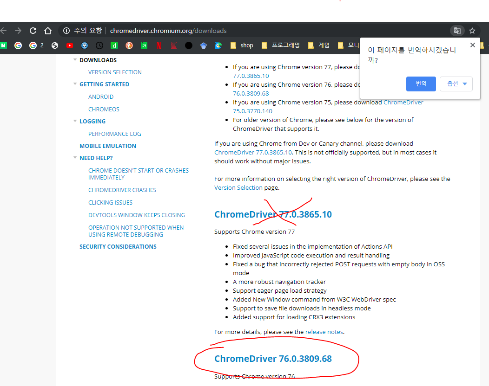489x386 pixels.
Task: Open GETTING STARTED sidebar link
Action: click(x=104, y=84)
